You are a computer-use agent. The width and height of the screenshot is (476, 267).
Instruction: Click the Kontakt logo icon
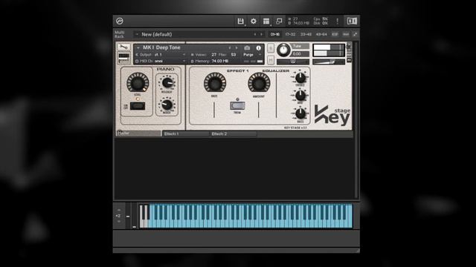coord(120,22)
